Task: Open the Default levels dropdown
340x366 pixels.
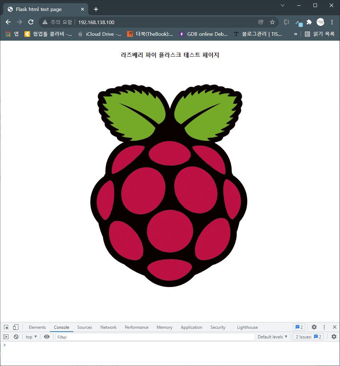Action: click(x=272, y=337)
